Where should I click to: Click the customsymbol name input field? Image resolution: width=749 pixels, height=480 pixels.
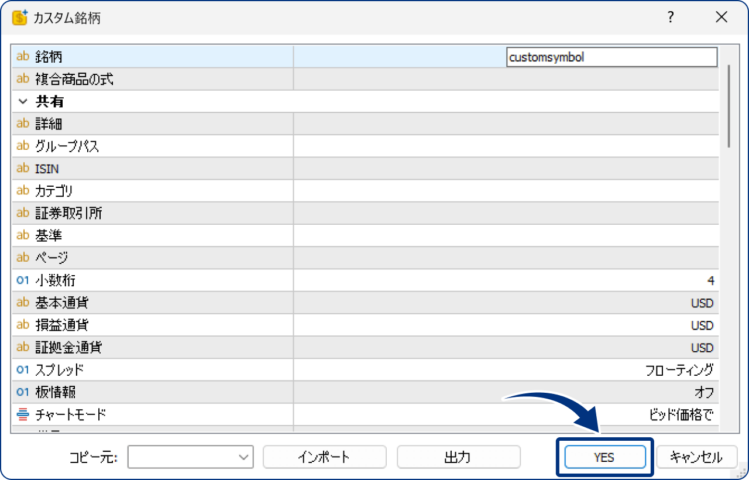pos(611,57)
